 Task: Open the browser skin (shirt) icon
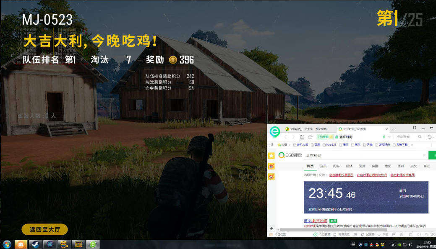click(x=415, y=128)
